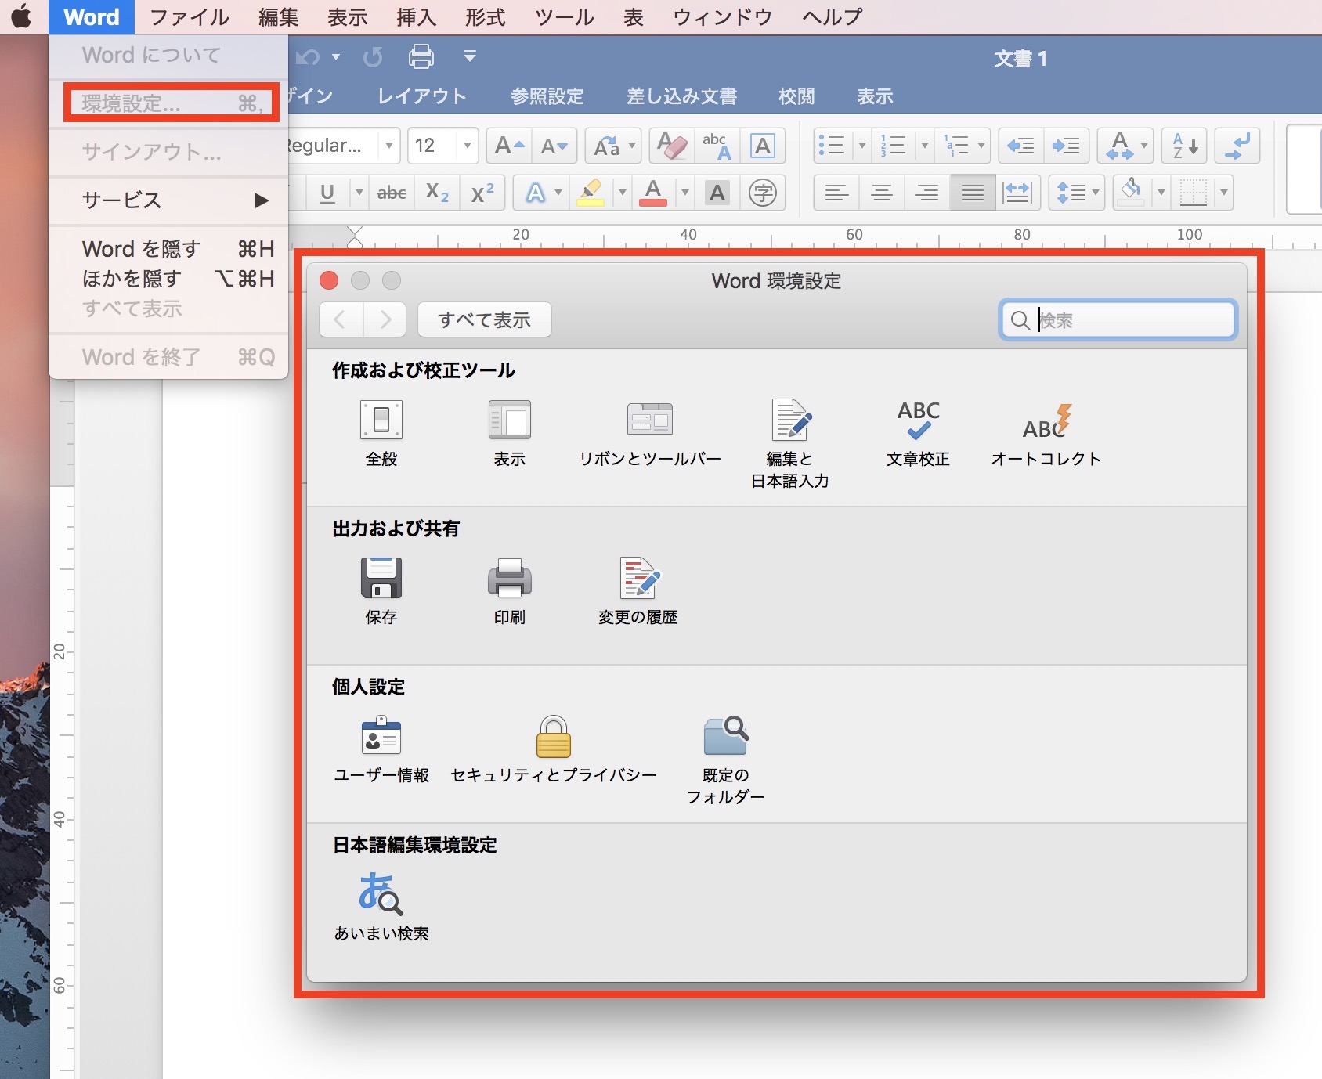This screenshot has height=1079, width=1322.
Task: Choose Word を隠す from the Word menu
Action: (x=168, y=249)
